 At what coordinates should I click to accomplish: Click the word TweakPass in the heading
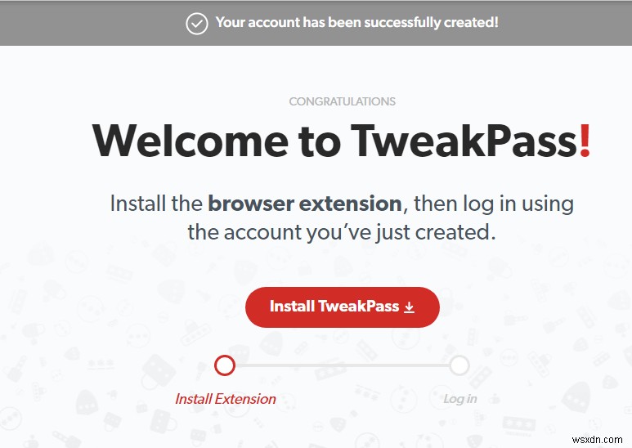tap(464, 141)
